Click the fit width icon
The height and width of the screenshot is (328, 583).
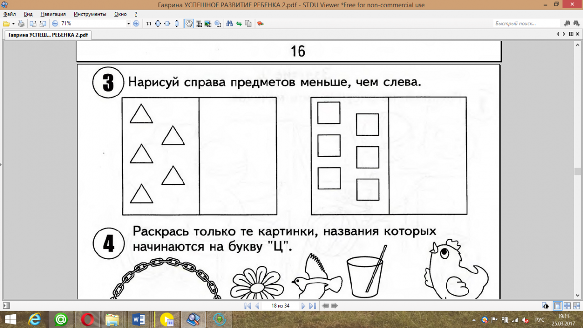(x=167, y=24)
